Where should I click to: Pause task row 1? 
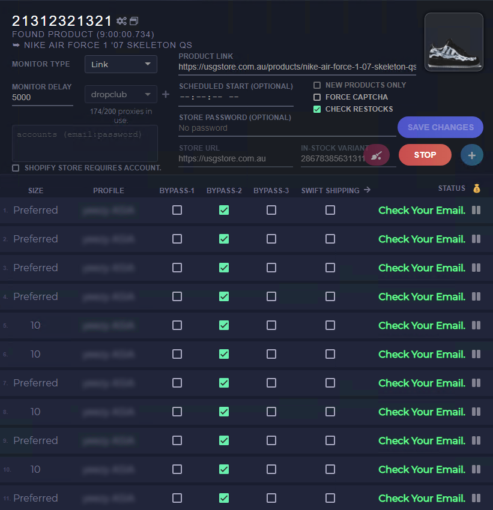point(476,210)
